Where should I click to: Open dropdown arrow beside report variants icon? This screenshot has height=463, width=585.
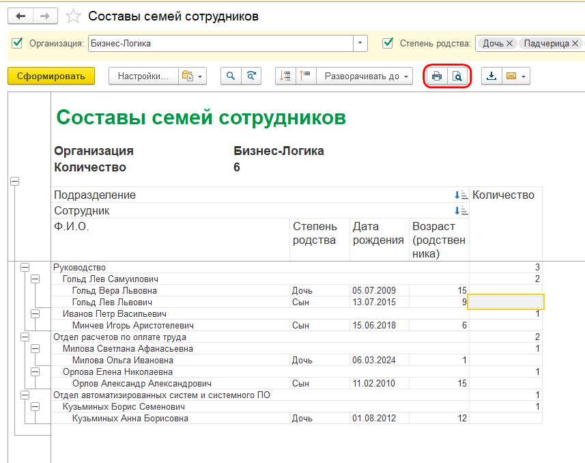tap(200, 76)
